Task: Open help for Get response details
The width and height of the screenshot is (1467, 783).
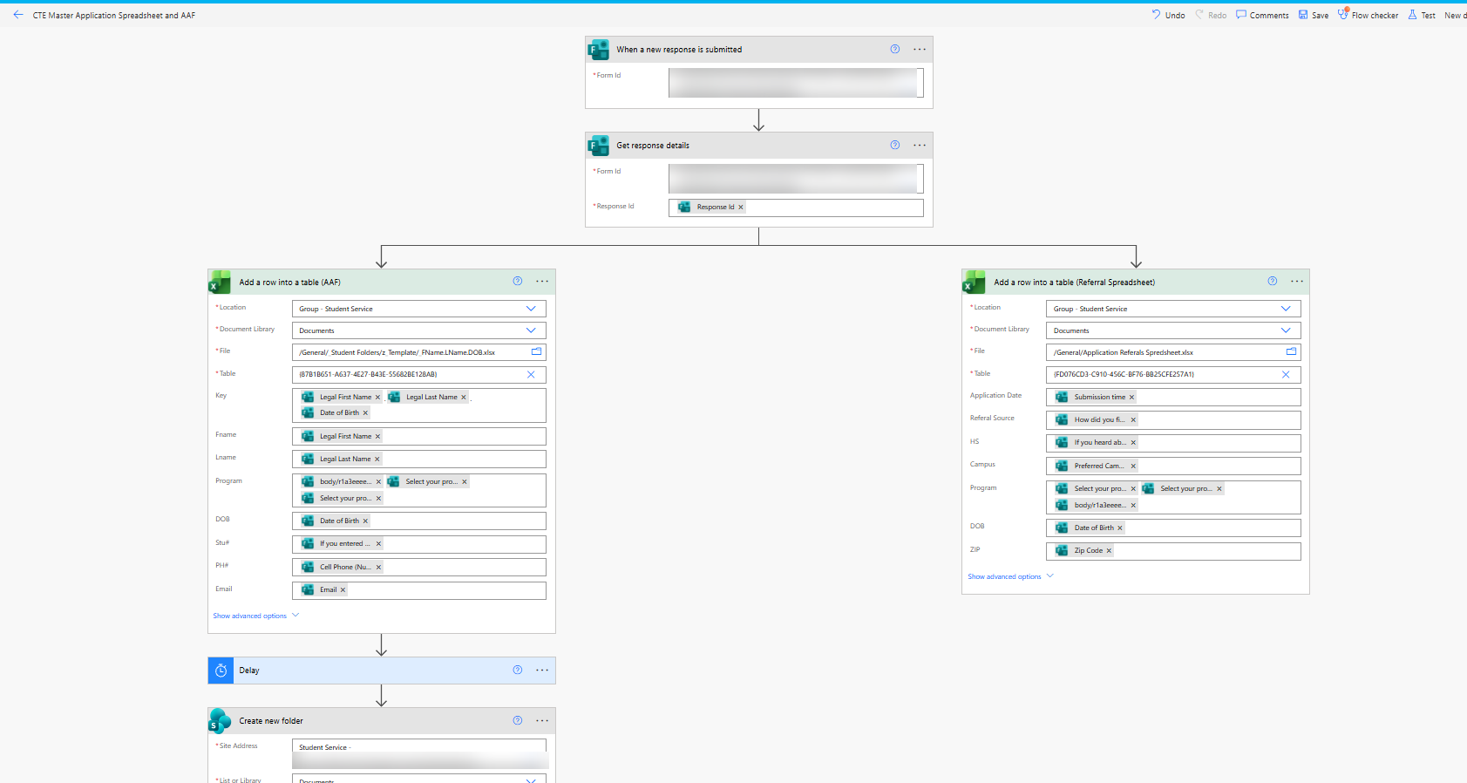Action: (894, 145)
